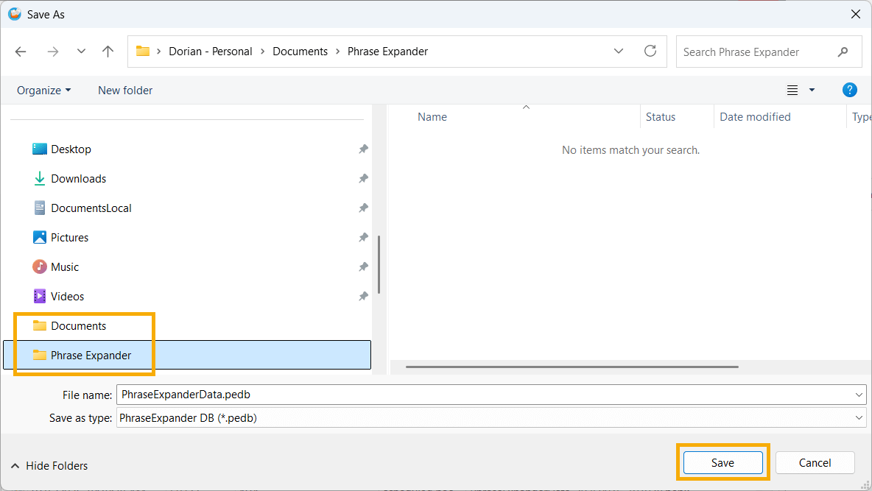This screenshot has height=491, width=872.
Task: Select Phrase Expander folder in navigation pane
Action: click(187, 355)
